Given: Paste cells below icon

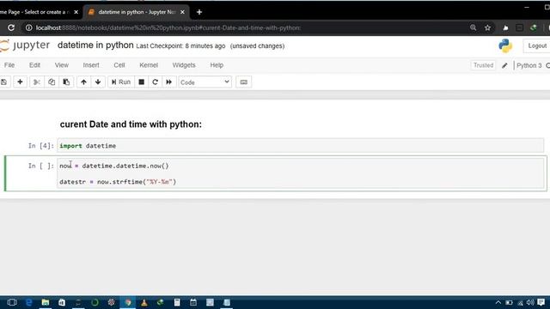Looking at the screenshot, I should (66, 82).
